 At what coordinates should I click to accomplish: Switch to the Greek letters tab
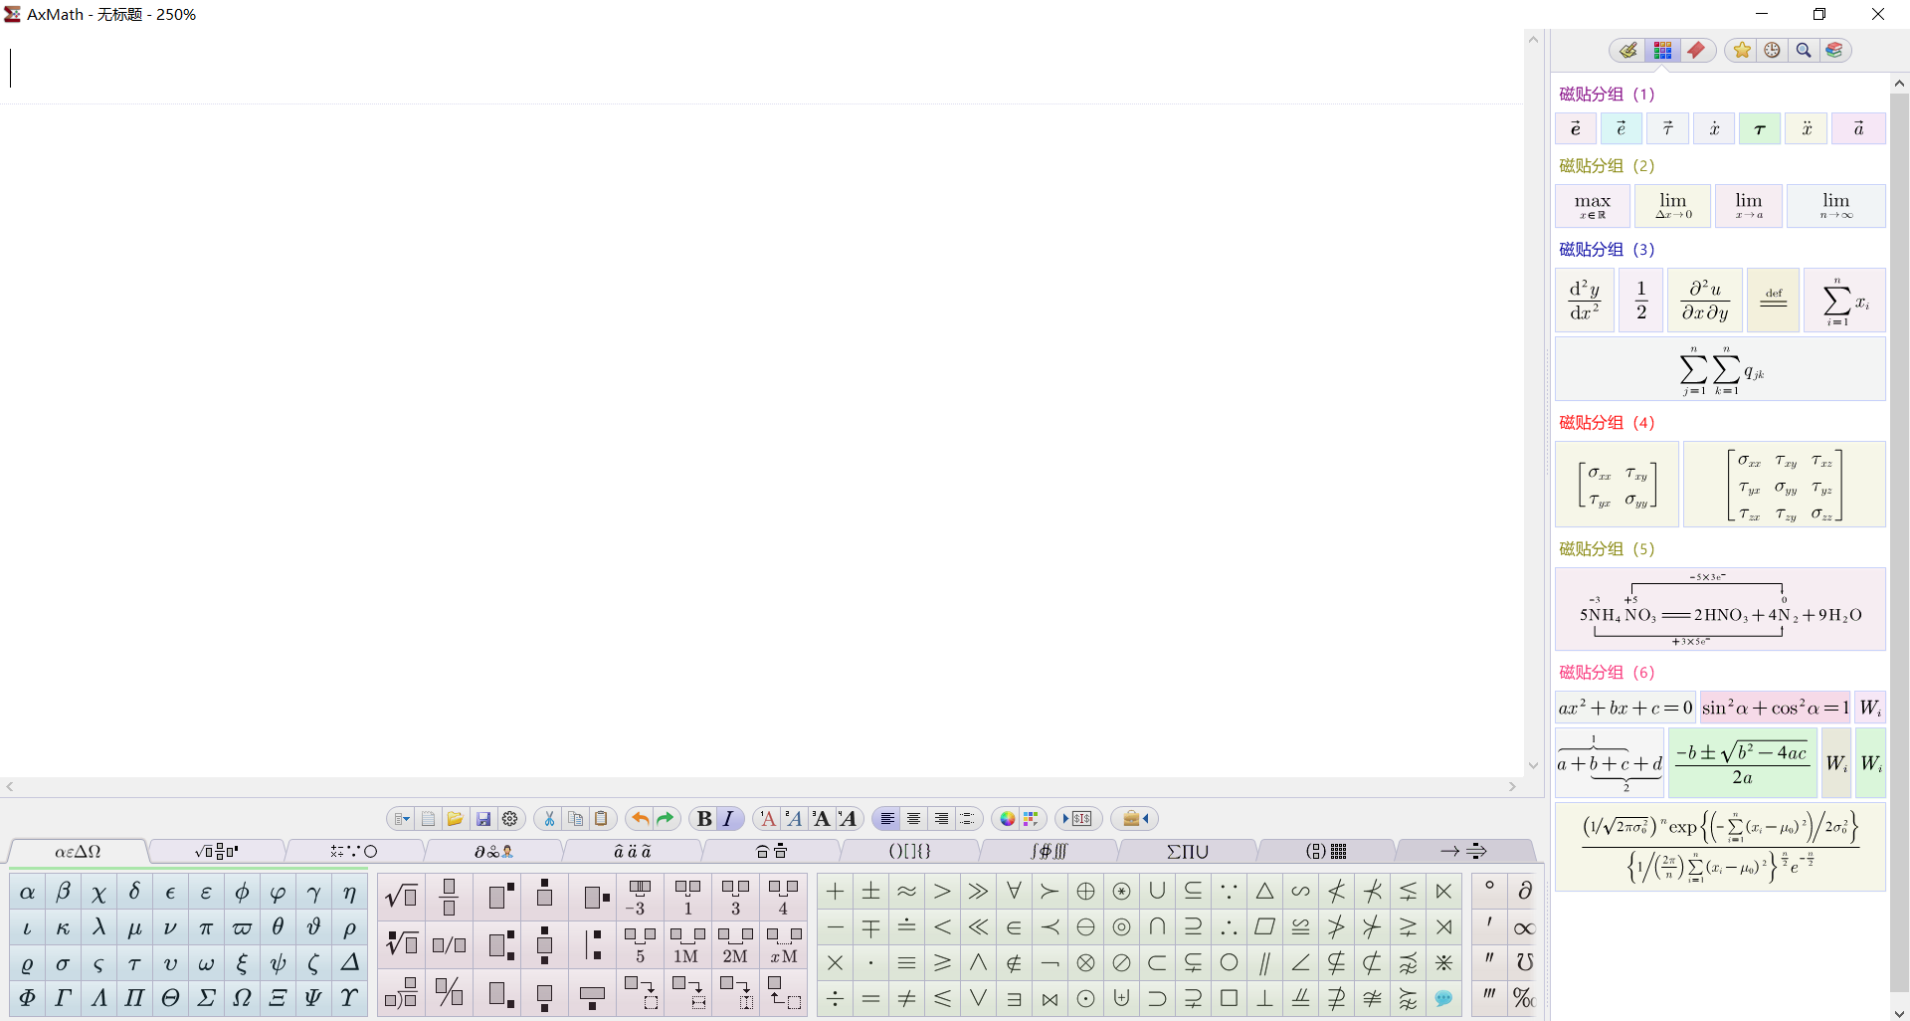(x=78, y=852)
